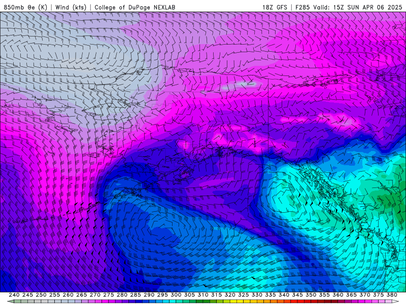Click the 365 scale label
406x304 pixels.
click(x=351, y=295)
